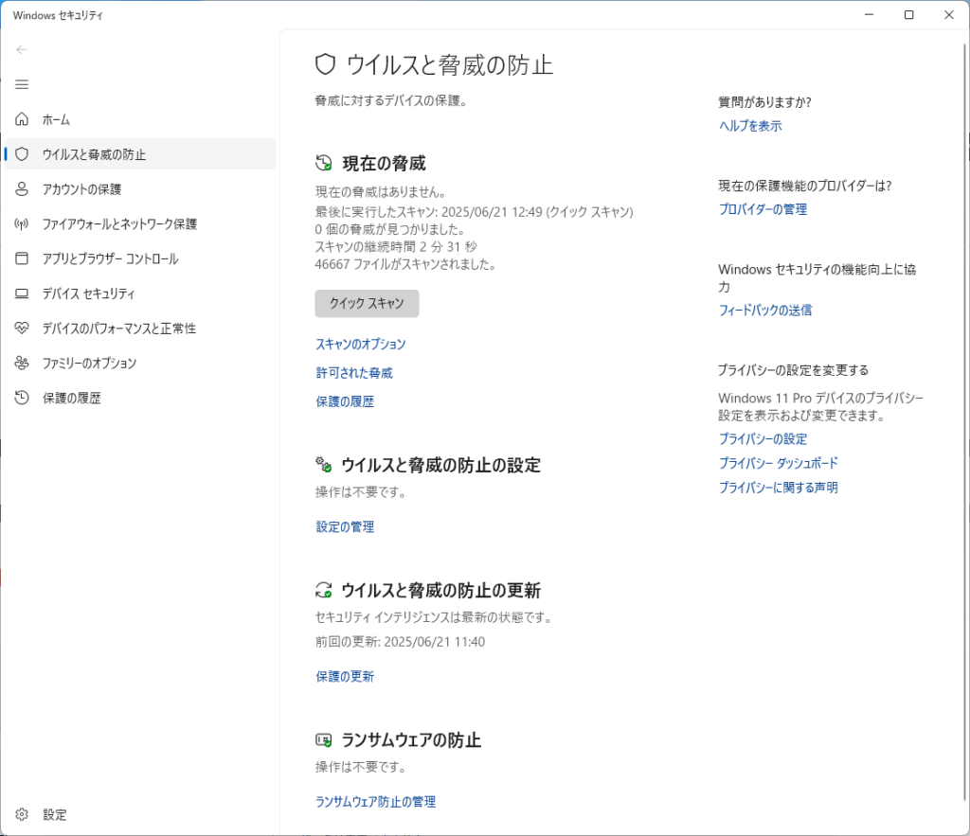Viewport: 970px width, 836px height.
Task: Click the Home house icon in sidebar
Action: (22, 120)
